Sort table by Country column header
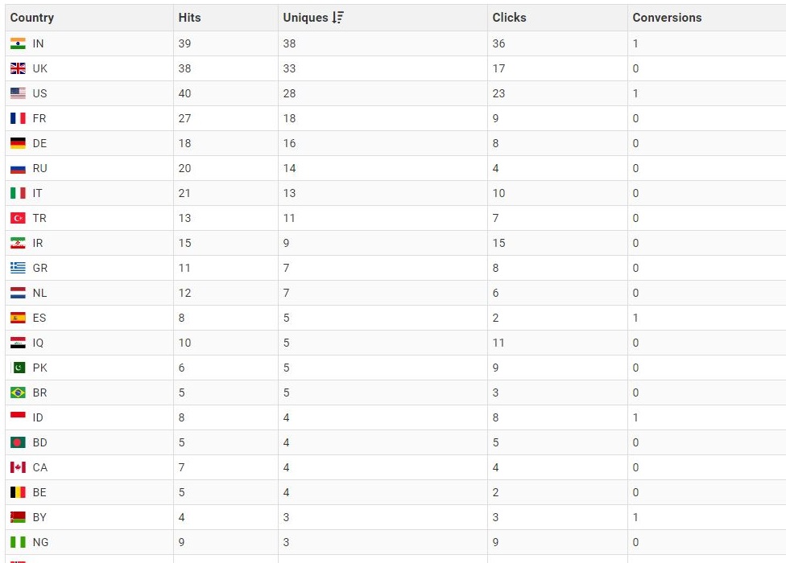786x563 pixels. point(32,18)
